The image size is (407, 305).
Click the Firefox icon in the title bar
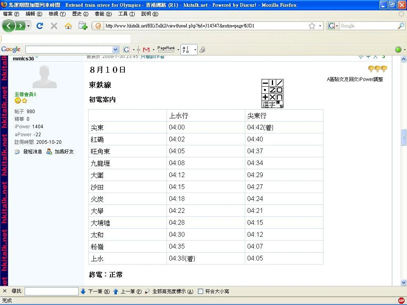pos(4,5)
